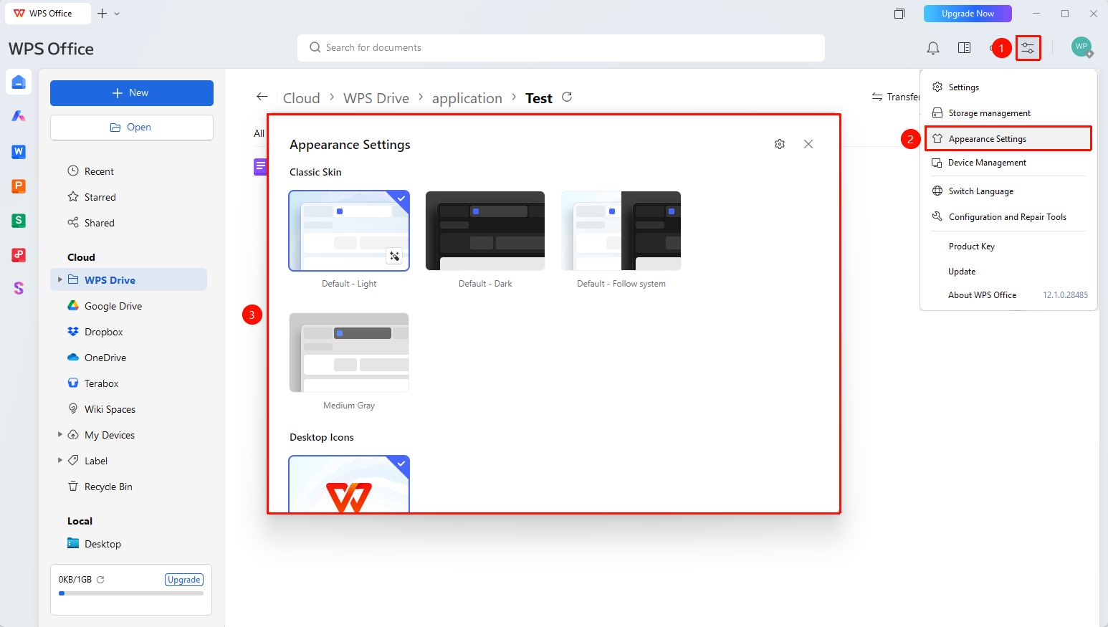Click the Upgrade Now button

tap(968, 14)
